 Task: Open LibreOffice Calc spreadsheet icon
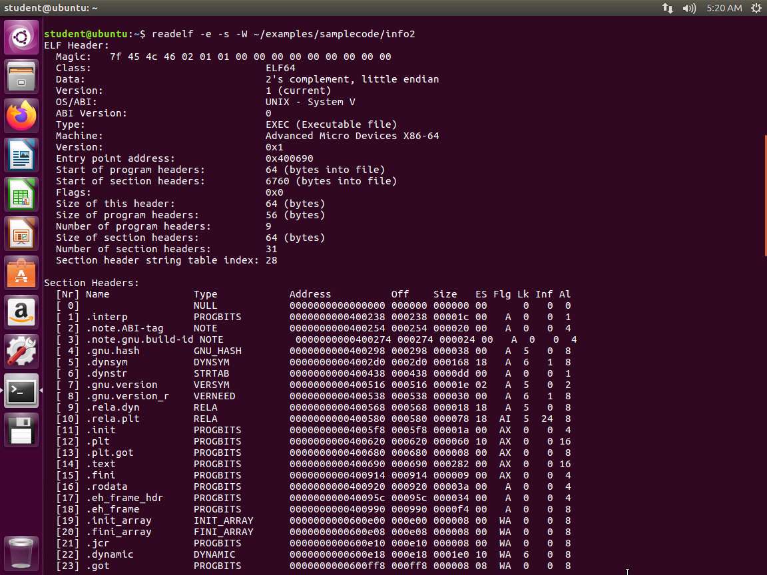[21, 194]
